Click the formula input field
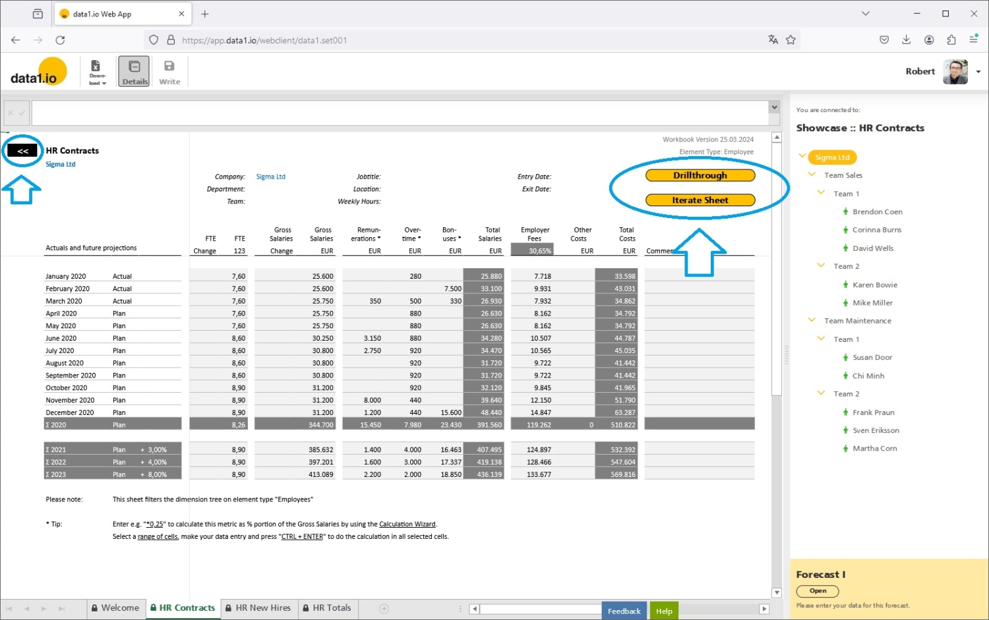Image resolution: width=989 pixels, height=620 pixels. point(400,113)
